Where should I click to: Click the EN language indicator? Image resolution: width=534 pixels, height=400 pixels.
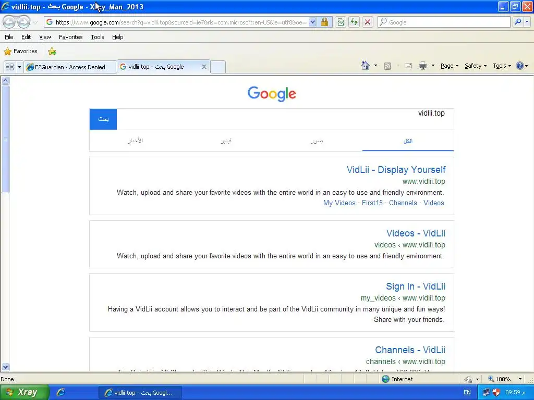click(467, 392)
